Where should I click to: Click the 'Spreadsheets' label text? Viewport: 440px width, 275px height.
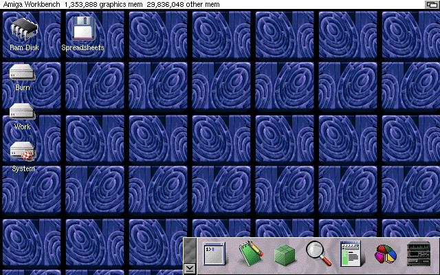coord(82,48)
